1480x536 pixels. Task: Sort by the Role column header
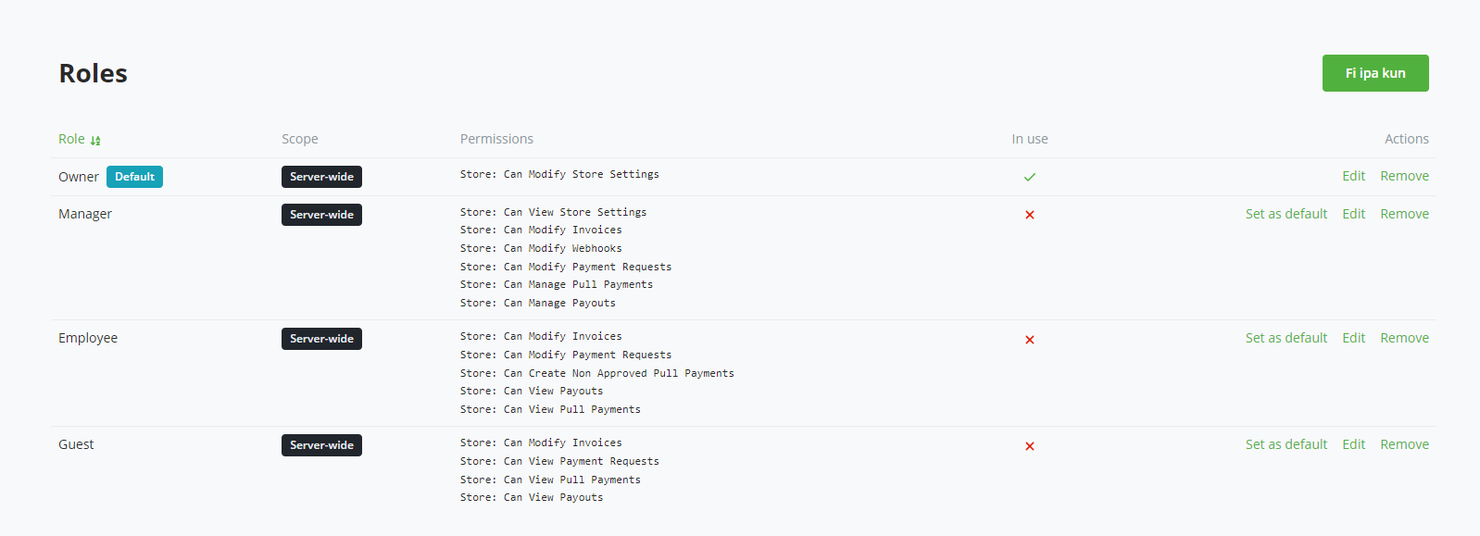[x=71, y=139]
